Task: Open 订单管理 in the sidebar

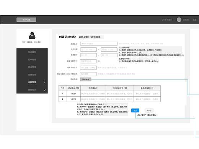Action: [x=32, y=60]
